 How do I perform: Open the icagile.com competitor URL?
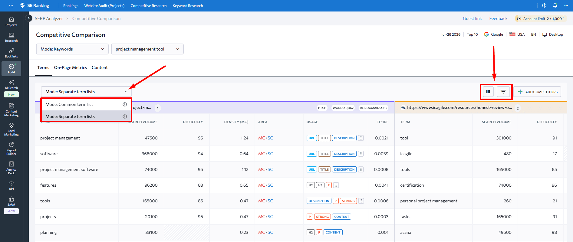coord(459,107)
